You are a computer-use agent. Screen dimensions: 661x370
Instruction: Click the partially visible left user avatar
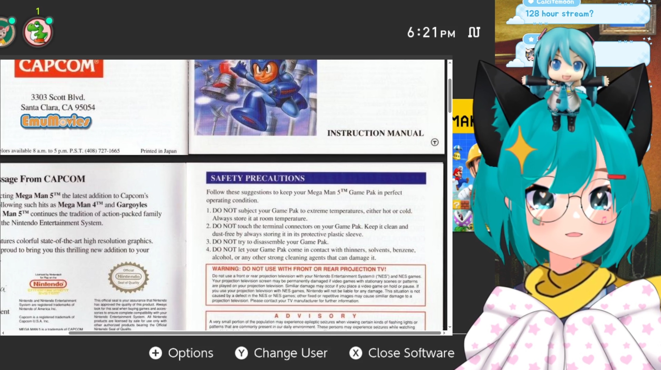click(x=6, y=32)
